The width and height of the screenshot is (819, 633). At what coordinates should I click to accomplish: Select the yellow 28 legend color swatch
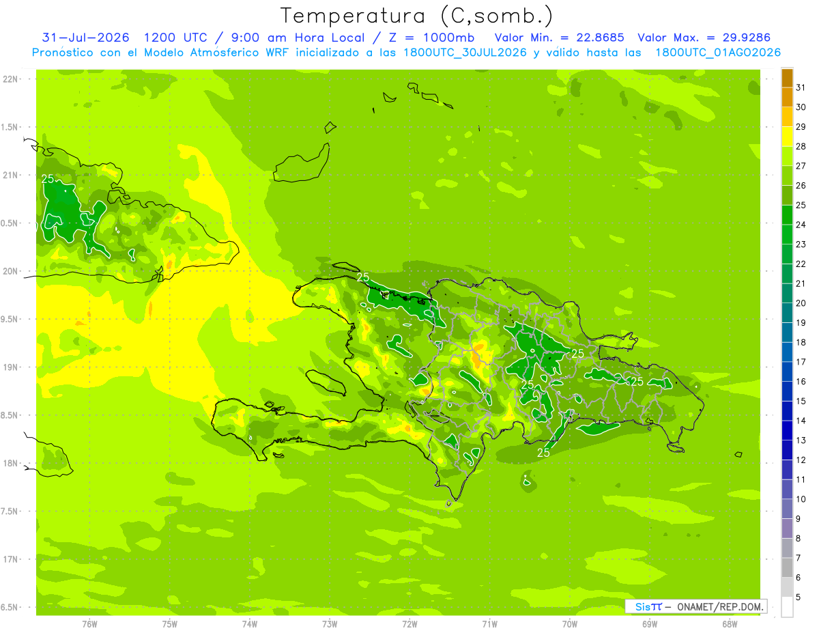tap(787, 137)
